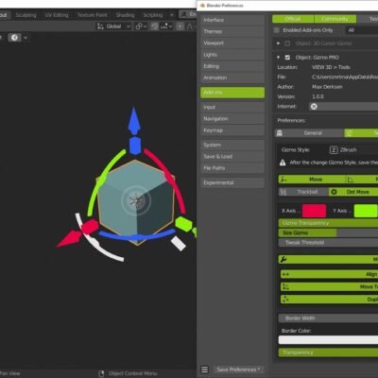This screenshot has height=378, width=378.
Task: Adjust the Size Gizmo slider
Action: 328,232
